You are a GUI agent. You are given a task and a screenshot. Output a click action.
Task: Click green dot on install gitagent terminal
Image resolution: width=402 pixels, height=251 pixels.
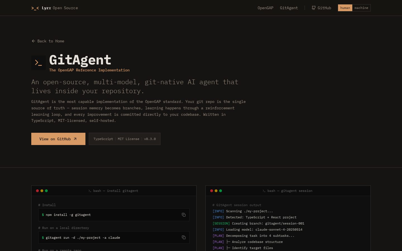point(46,191)
